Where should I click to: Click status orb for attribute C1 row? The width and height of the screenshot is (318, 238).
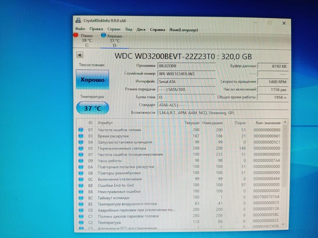tap(81, 216)
